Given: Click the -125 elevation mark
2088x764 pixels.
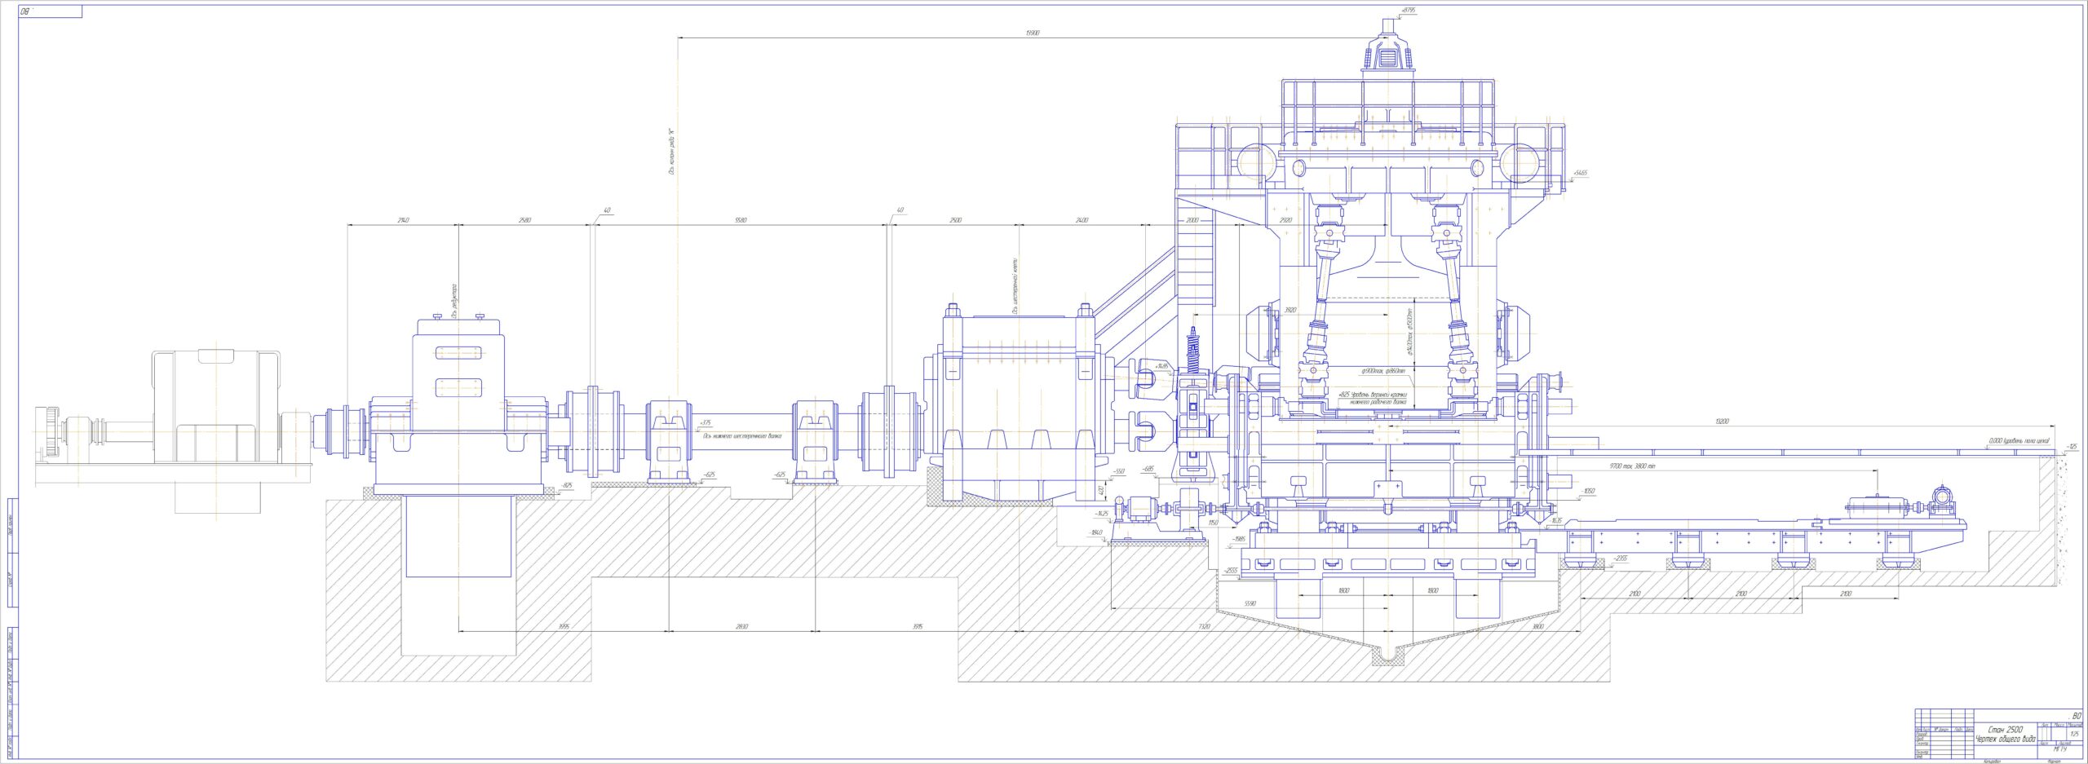Looking at the screenshot, I should click(x=2070, y=447).
